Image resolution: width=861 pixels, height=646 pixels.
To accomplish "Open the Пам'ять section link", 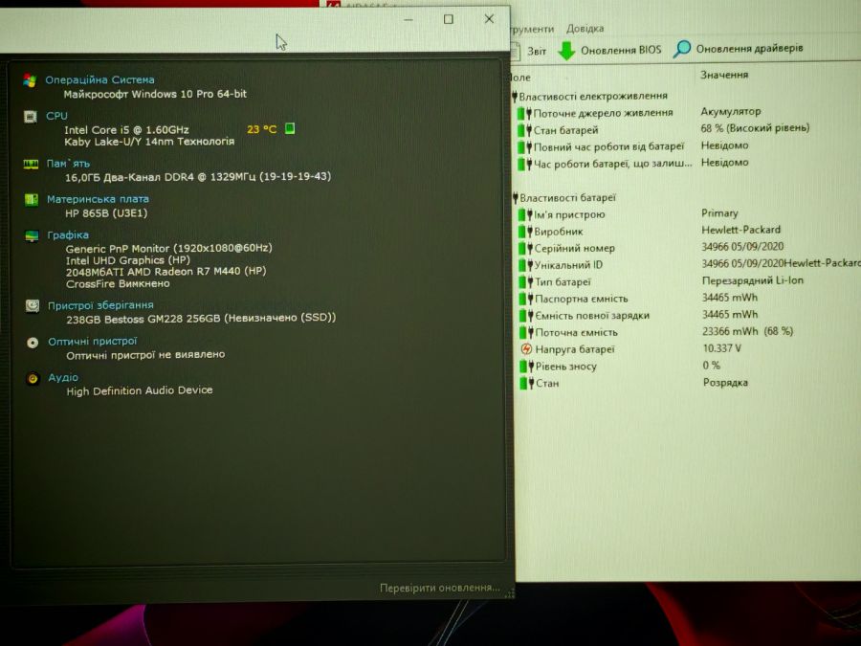I will click(68, 163).
